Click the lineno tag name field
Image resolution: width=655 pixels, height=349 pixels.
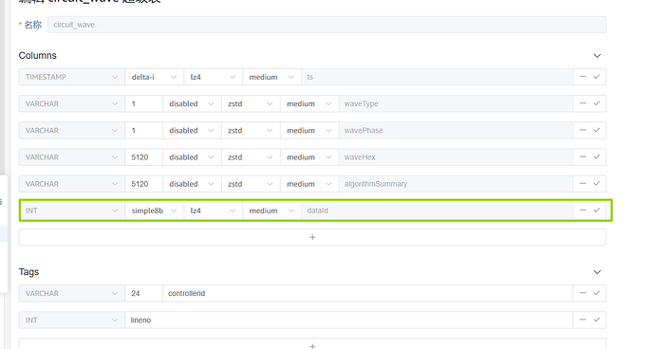[348, 320]
